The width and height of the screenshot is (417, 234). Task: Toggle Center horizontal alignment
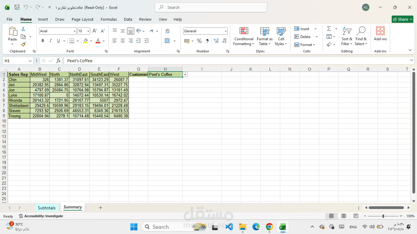(122, 41)
